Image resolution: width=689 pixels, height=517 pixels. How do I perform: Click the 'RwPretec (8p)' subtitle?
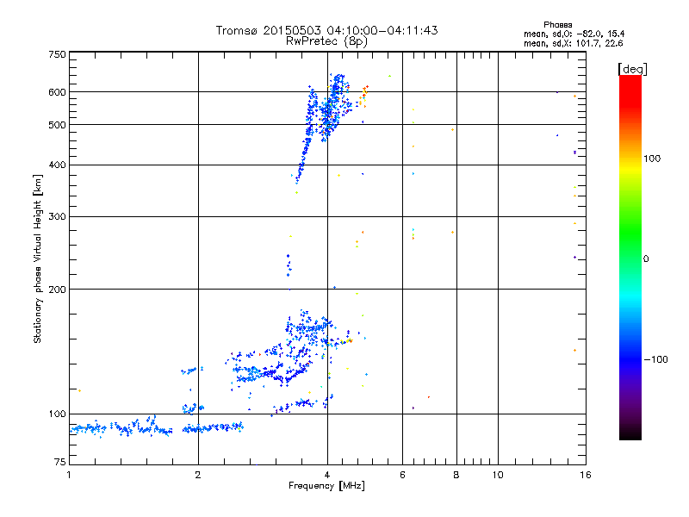[326, 41]
